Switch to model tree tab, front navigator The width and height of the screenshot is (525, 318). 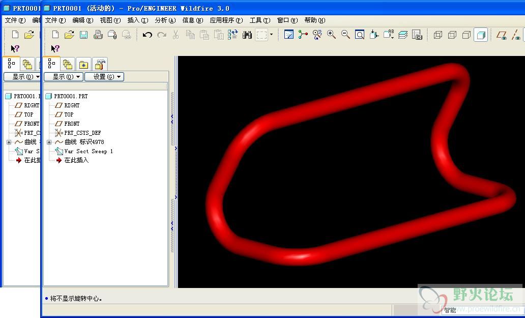click(51, 64)
